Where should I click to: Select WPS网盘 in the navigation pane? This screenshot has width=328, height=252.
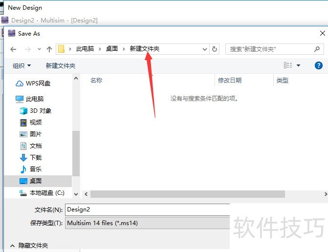38,84
